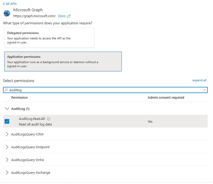The image size is (213, 184).
Task: Click the auditlog search input field
Action: [x=102, y=90]
